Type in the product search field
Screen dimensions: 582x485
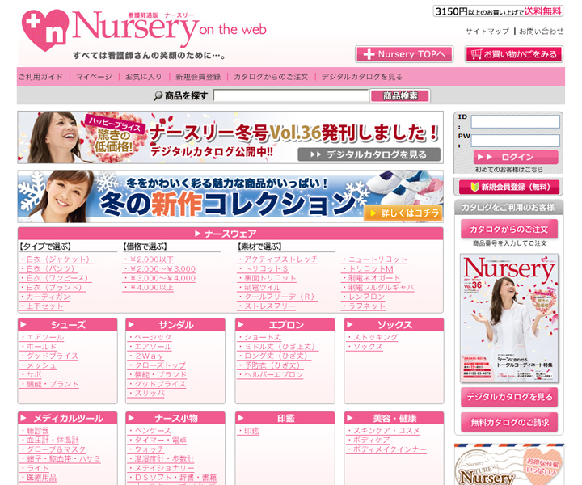click(291, 96)
